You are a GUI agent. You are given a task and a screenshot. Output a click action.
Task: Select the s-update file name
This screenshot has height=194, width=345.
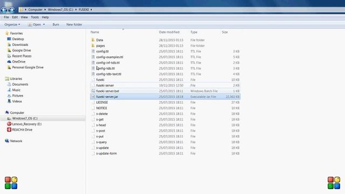(x=102, y=148)
